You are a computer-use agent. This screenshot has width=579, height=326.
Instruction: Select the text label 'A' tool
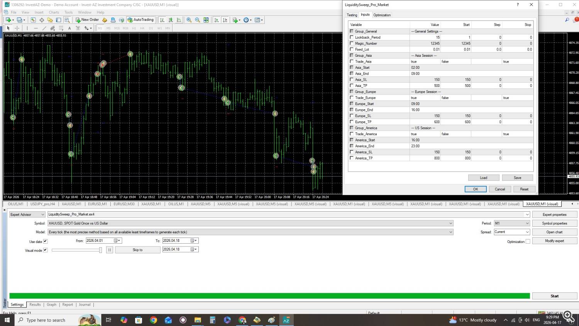click(x=69, y=28)
